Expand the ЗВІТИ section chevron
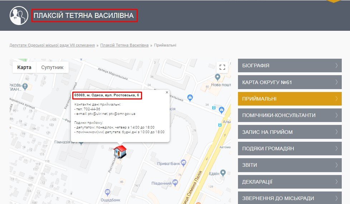This screenshot has height=204, width=350. click(x=336, y=165)
